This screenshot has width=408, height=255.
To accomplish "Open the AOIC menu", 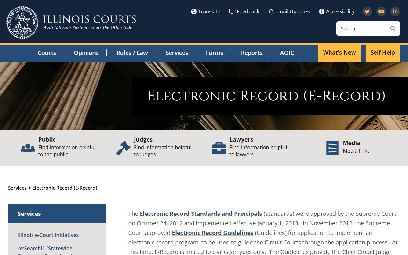I will pos(287,53).
